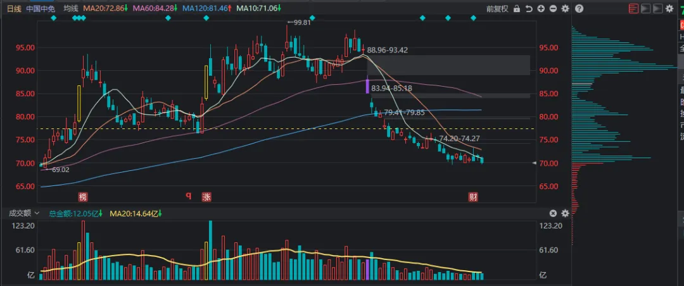Click the 88.96-93.42 gap label
This screenshot has height=286, width=684.
coord(388,50)
